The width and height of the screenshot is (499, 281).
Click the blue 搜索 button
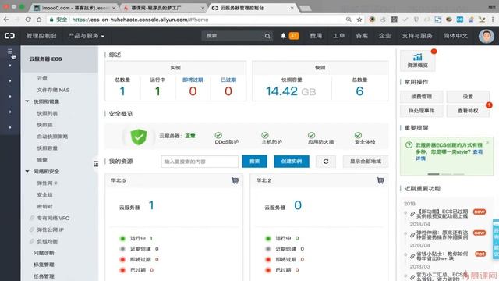[255, 162]
